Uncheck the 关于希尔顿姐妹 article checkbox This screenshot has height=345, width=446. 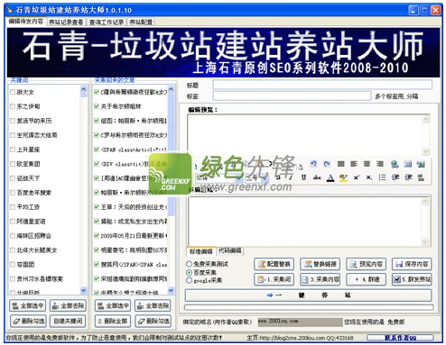point(97,106)
